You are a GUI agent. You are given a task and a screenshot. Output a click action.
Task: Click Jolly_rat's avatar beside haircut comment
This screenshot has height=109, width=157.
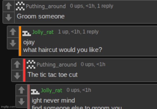click(26, 33)
